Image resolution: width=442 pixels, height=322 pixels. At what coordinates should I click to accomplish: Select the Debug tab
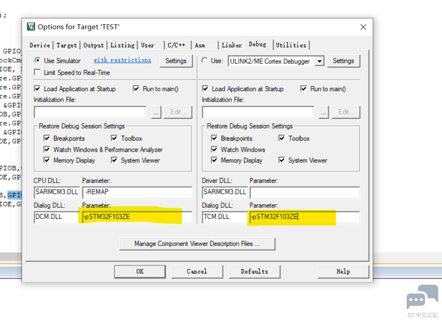pyautogui.click(x=259, y=44)
